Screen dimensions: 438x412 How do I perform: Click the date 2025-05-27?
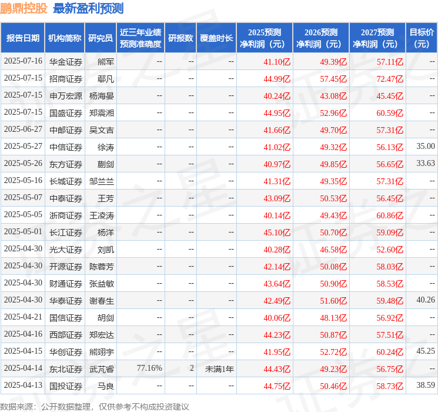click(23, 147)
